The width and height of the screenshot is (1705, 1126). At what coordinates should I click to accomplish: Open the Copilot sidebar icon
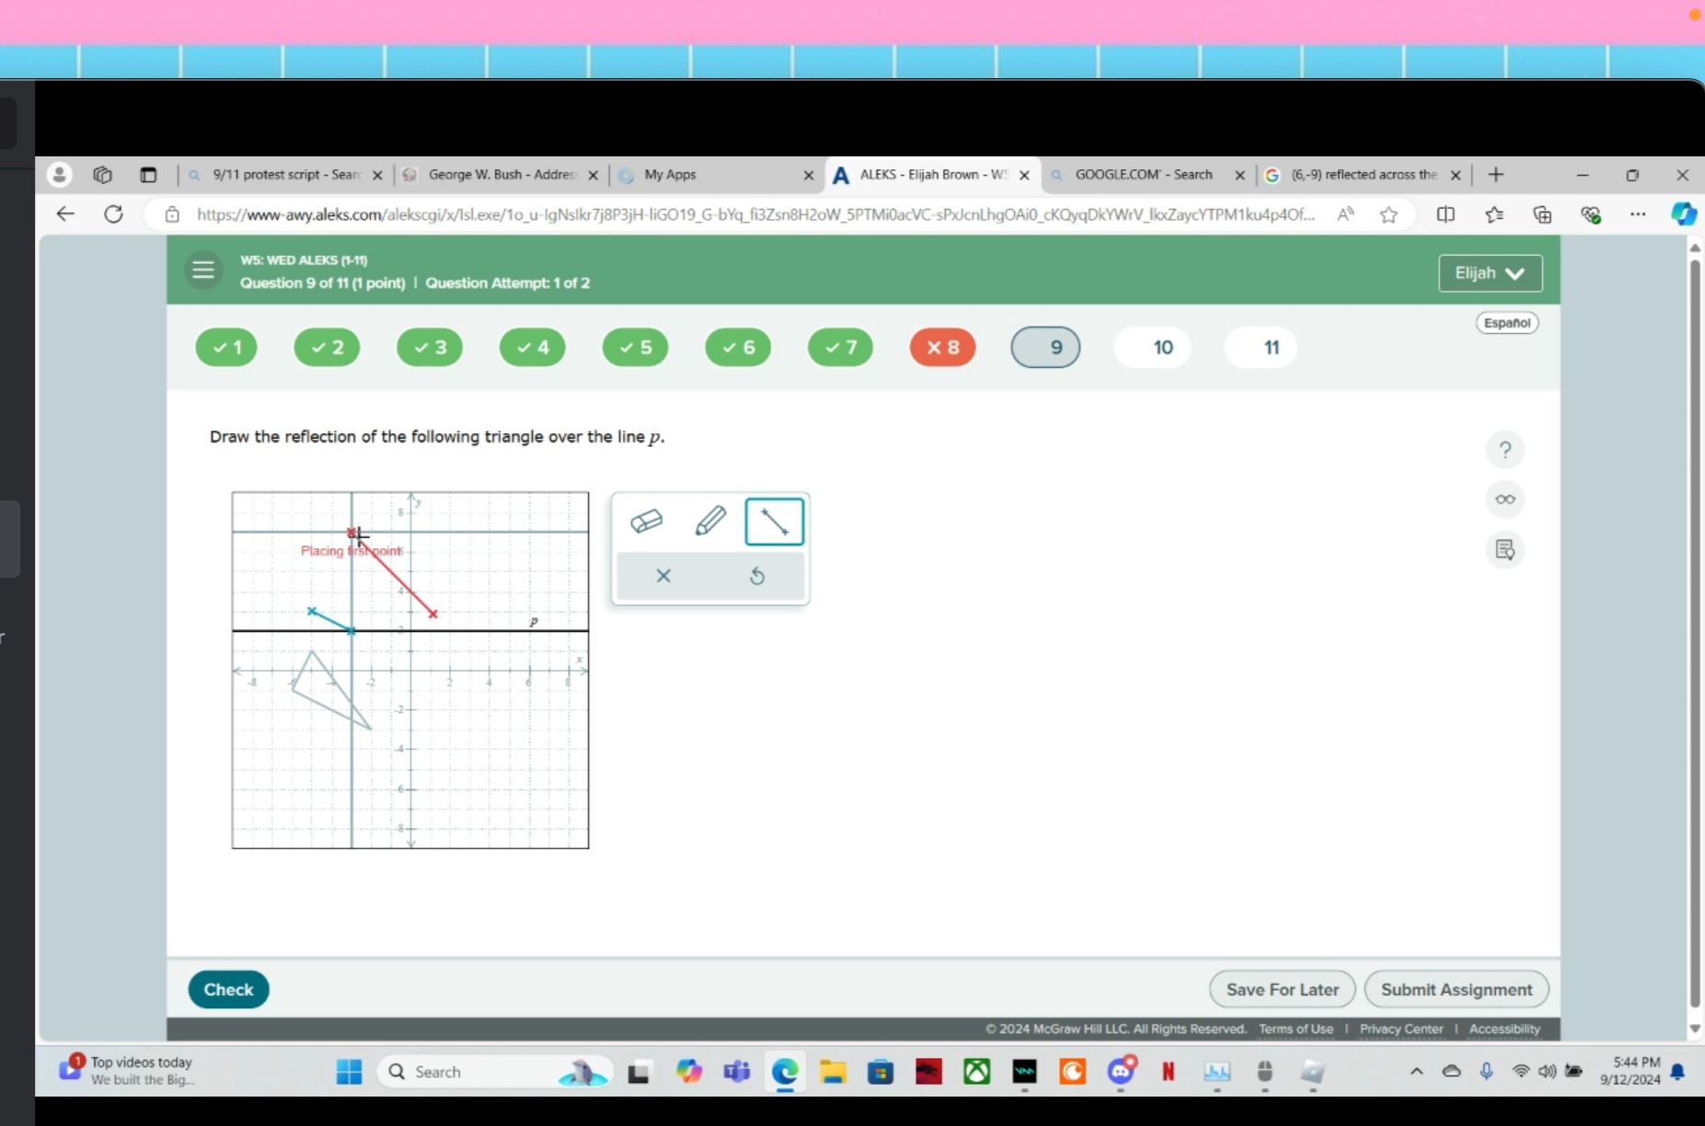tap(1684, 214)
